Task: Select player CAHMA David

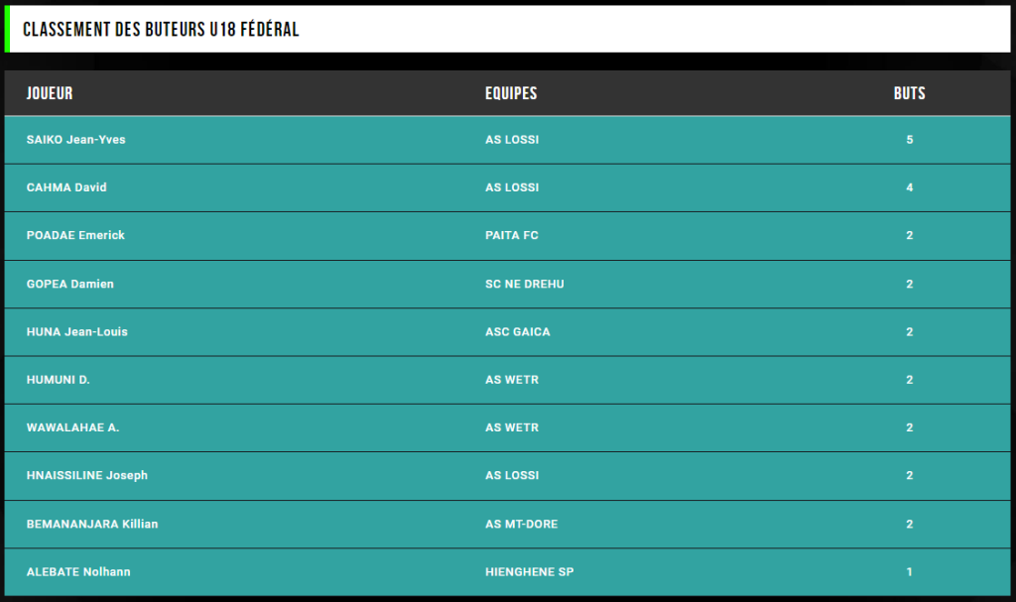Action: (66, 187)
